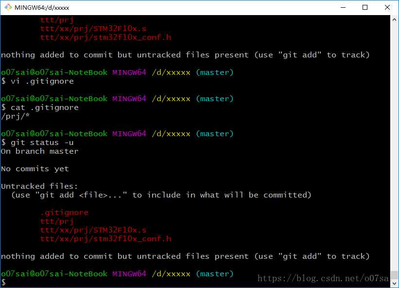
Task: Click the 'Untracked files:' heading
Action: tap(39, 186)
